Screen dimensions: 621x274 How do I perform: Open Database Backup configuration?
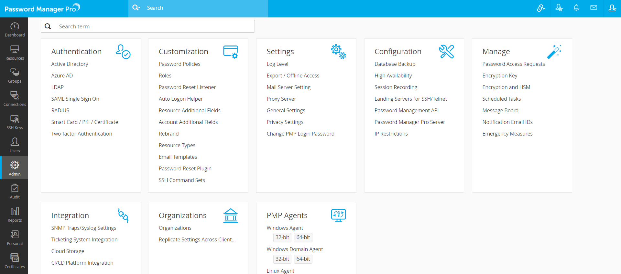(395, 64)
